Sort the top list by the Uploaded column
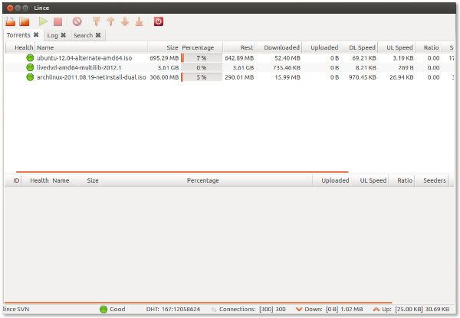Viewport: 460px width, 318px height. coord(321,47)
